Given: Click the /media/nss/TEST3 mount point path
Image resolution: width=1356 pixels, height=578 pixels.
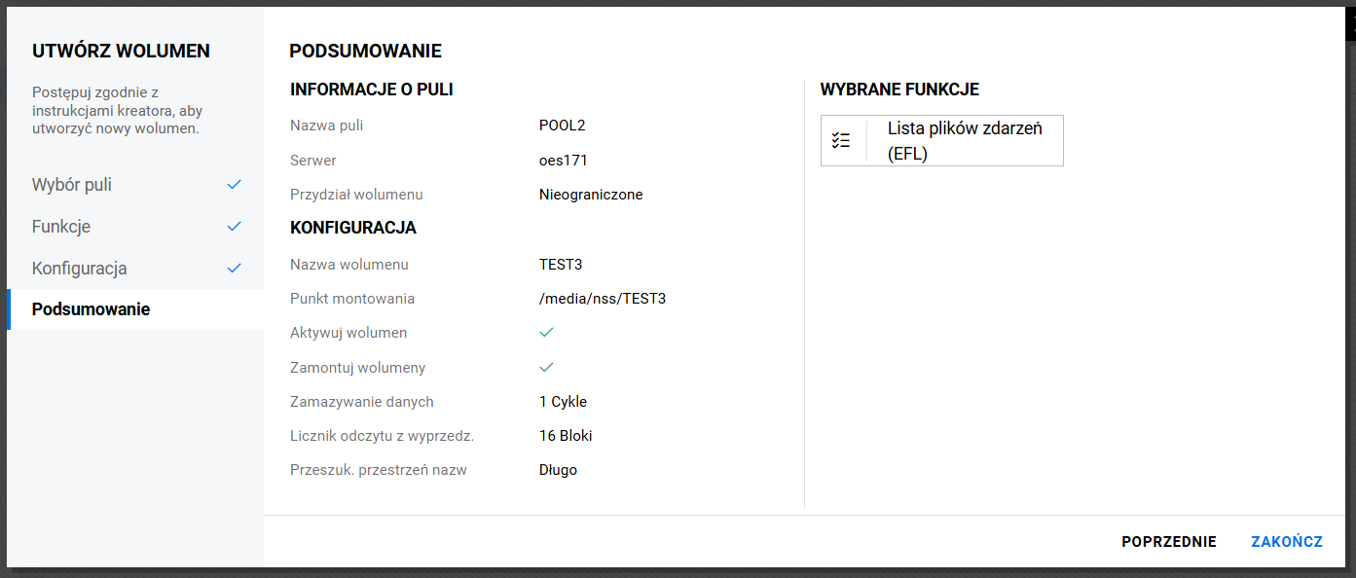Looking at the screenshot, I should 603,299.
